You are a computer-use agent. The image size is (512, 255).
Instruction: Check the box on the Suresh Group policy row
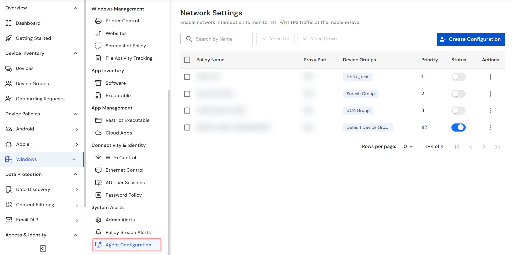[187, 94]
